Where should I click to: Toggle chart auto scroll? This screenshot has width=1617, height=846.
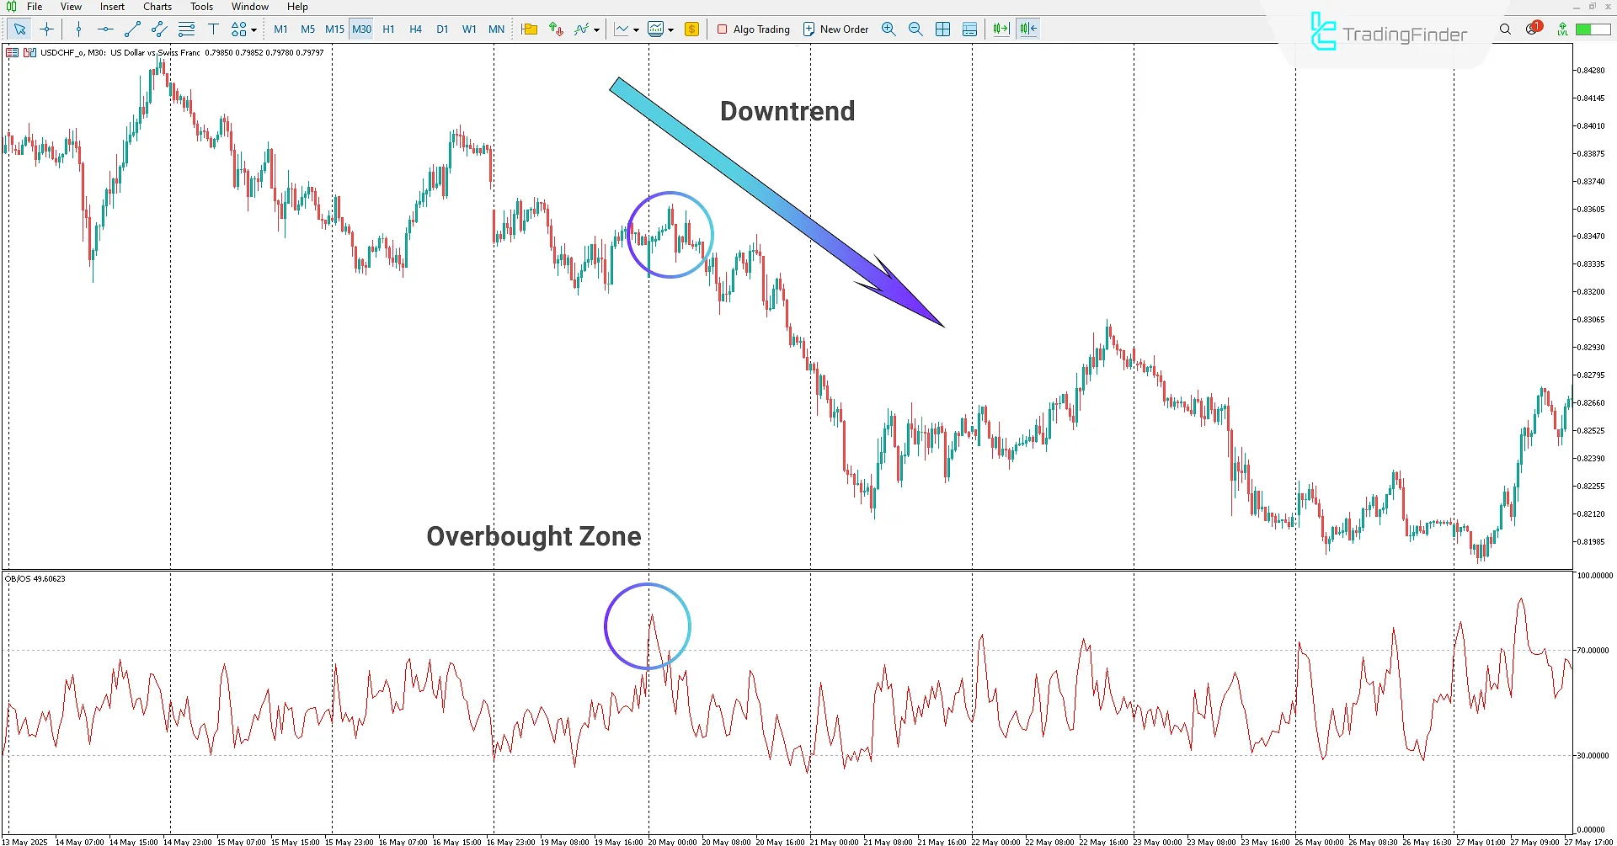(x=1001, y=29)
